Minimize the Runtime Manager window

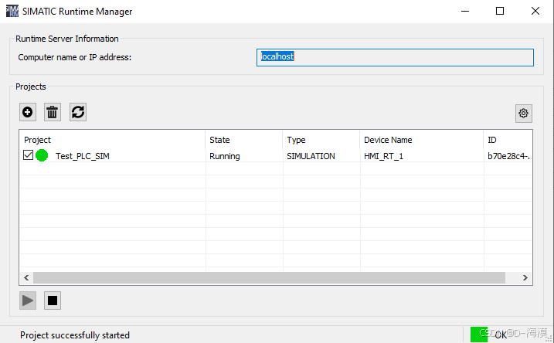click(465, 11)
